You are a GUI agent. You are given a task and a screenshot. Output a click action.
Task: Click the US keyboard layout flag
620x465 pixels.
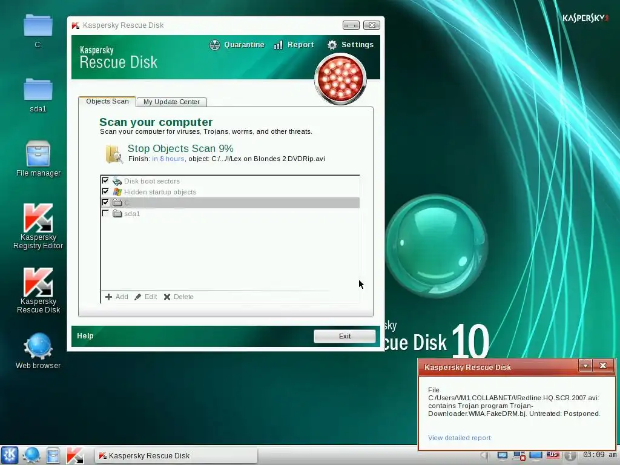point(553,455)
